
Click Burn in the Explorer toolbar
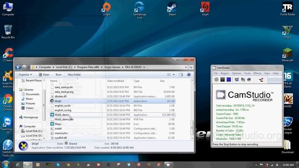coord(58,75)
